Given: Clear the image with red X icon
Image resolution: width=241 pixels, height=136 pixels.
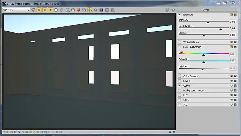Looking at the screenshot, I should (x=78, y=10).
